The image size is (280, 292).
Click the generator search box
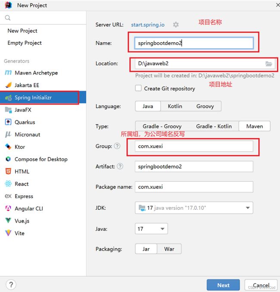tap(43, 18)
